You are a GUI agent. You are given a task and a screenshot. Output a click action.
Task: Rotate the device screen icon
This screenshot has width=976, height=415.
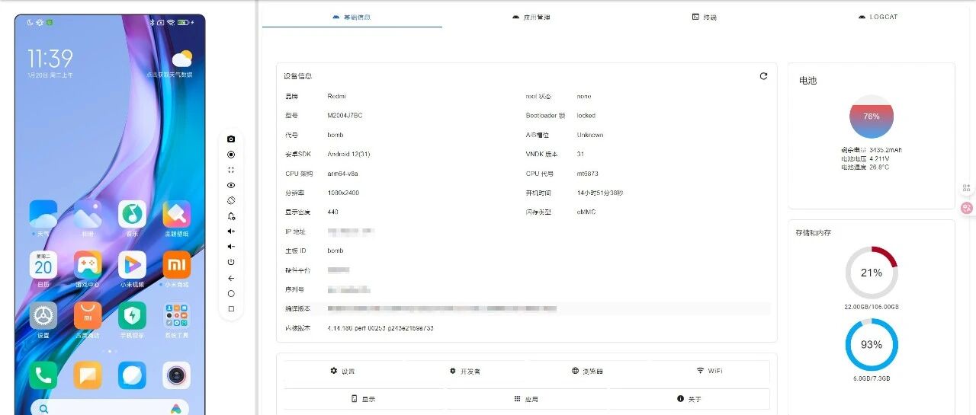coord(231,200)
